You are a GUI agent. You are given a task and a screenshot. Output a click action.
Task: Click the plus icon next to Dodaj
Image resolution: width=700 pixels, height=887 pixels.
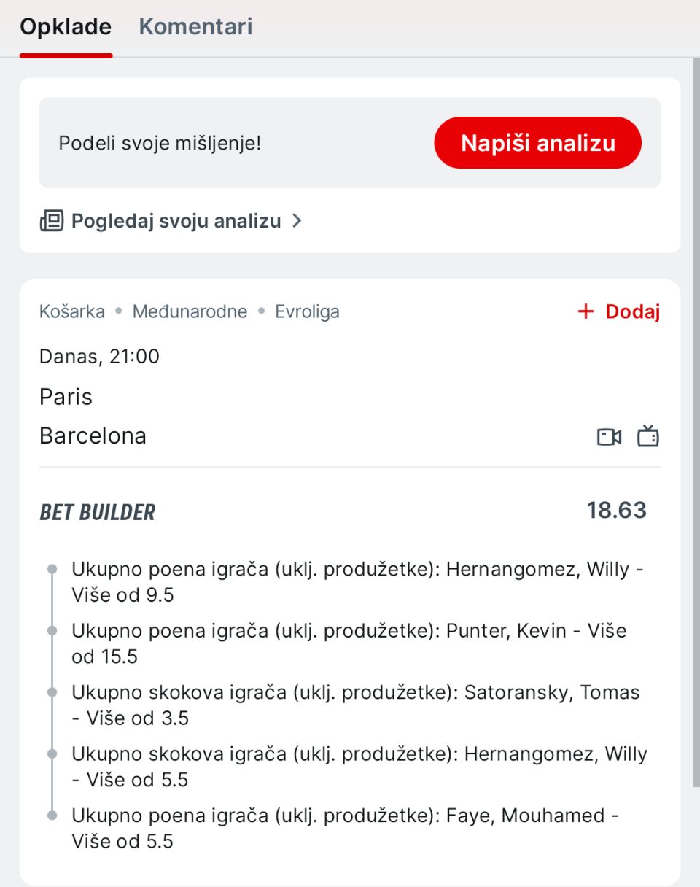pos(586,312)
